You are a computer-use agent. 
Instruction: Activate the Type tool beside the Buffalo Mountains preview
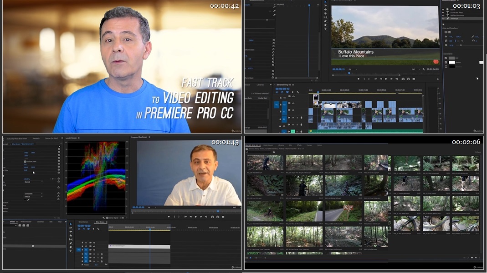[325, 29]
